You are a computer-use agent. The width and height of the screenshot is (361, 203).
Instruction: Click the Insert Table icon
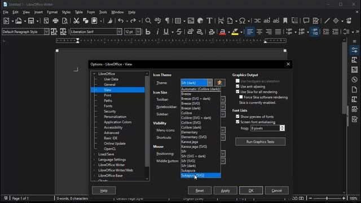(x=178, y=21)
